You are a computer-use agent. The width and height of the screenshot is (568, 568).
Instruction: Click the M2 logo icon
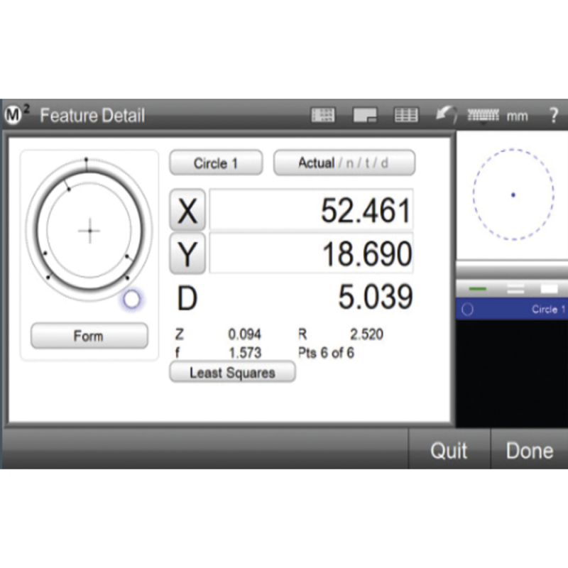[x=17, y=116]
